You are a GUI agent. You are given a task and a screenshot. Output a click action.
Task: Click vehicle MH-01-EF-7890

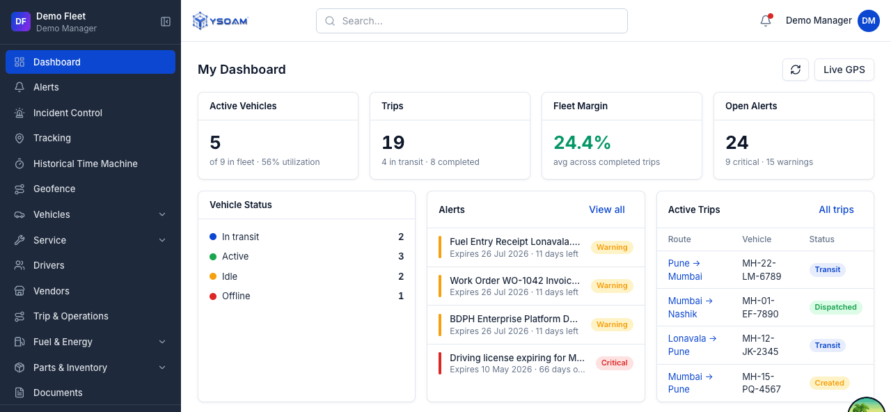pos(760,308)
